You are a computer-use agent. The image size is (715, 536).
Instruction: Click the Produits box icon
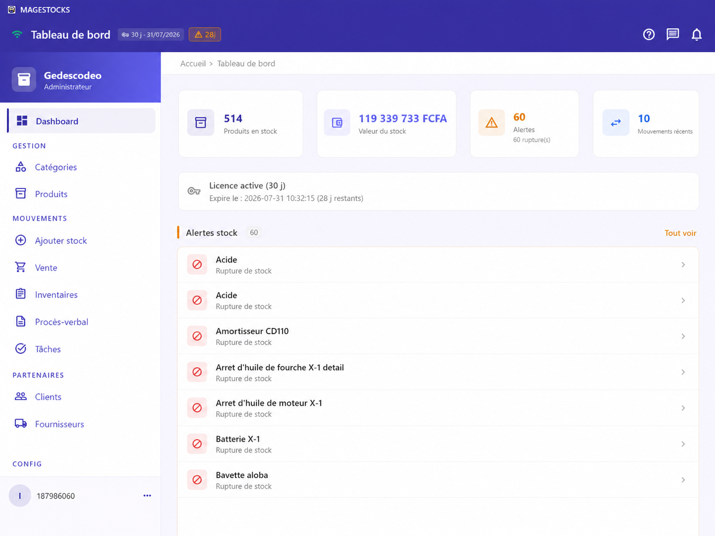(21, 193)
